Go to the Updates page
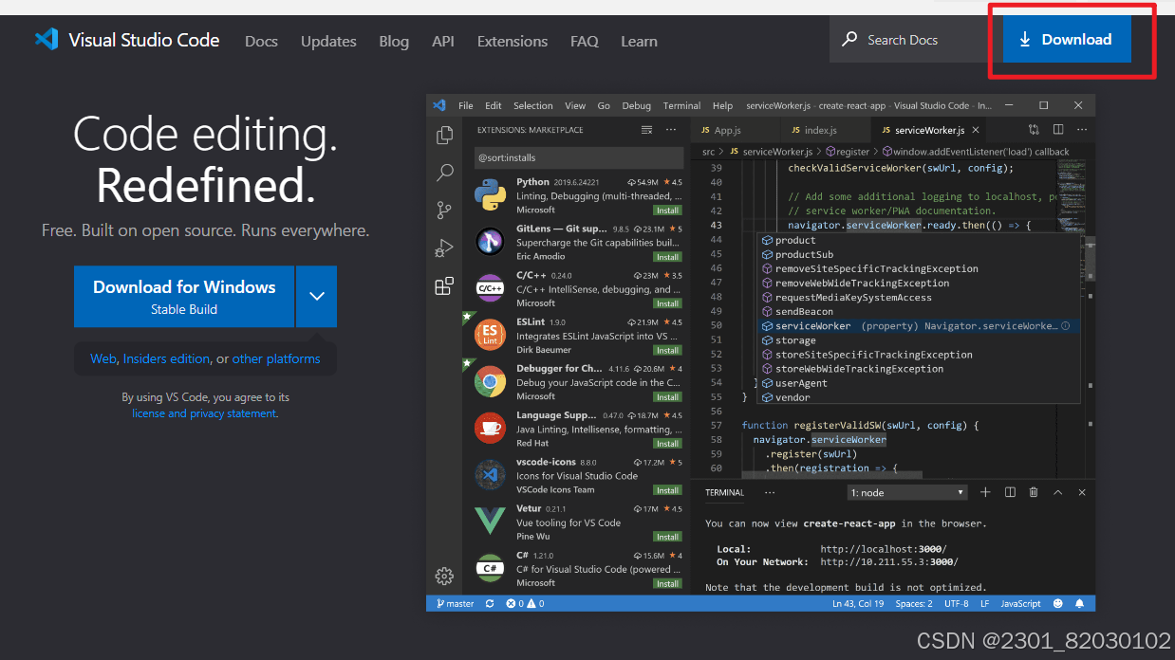This screenshot has width=1175, height=660. (328, 41)
